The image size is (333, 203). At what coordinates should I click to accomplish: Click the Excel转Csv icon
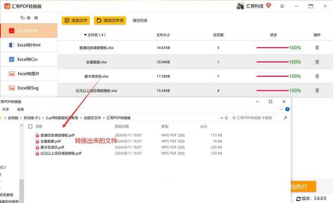pos(11,59)
